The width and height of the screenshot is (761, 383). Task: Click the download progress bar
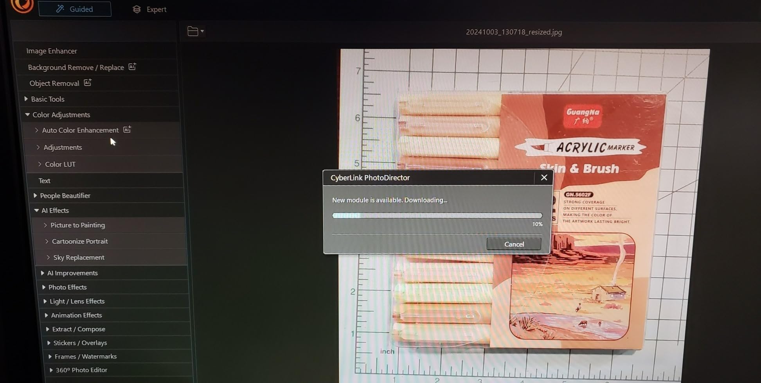tap(437, 215)
